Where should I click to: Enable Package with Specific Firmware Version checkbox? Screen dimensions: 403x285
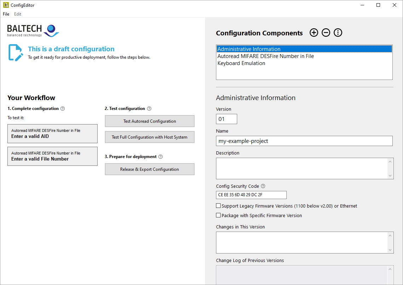218,215
